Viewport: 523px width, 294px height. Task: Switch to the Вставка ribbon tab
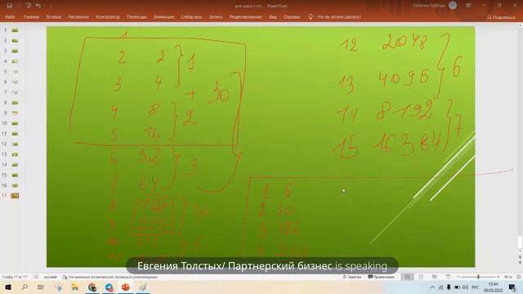[54, 16]
